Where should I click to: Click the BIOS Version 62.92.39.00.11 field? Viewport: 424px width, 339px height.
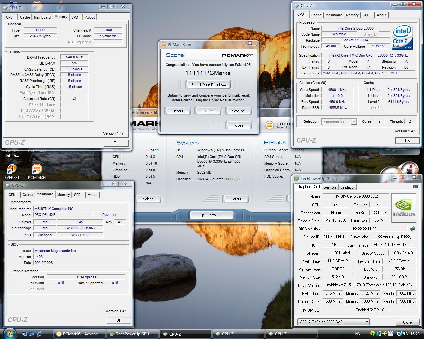pos(365,229)
